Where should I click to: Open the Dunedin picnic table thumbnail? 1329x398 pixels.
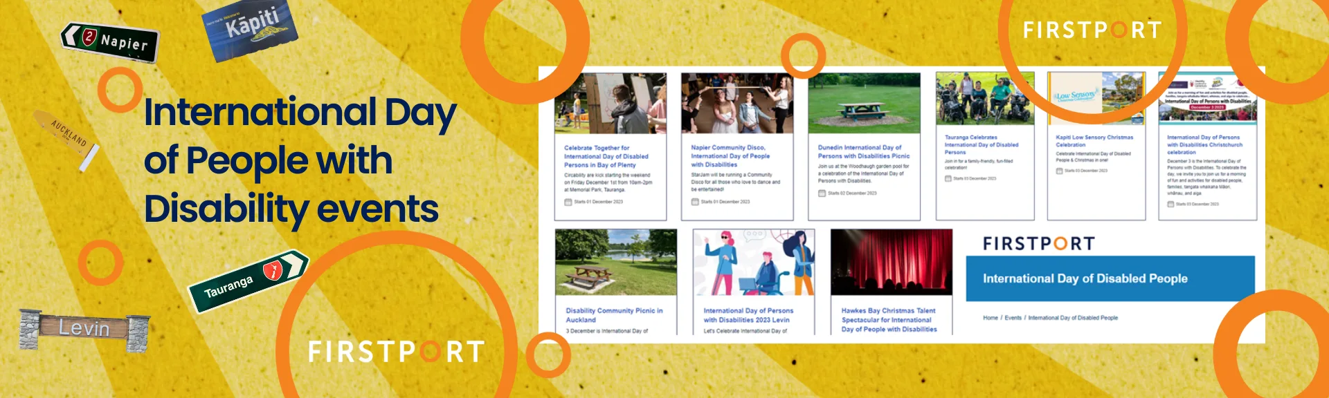pyautogui.click(x=865, y=104)
